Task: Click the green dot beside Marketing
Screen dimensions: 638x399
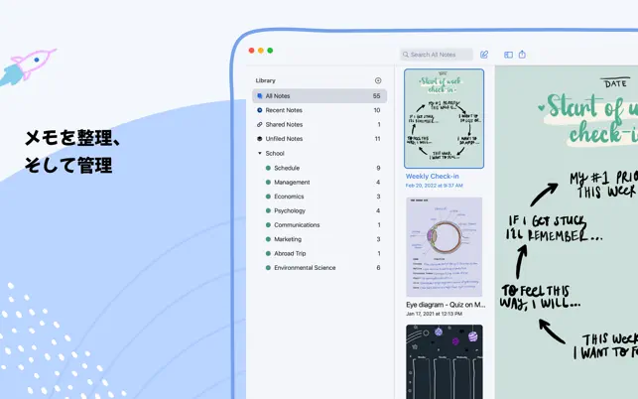Action: tap(268, 239)
